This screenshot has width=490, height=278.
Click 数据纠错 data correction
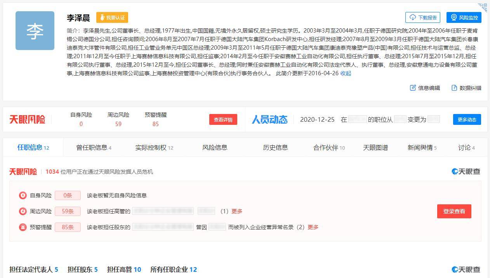tap(466, 88)
